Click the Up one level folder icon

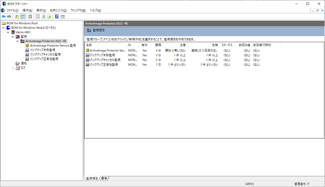coord(17,16)
